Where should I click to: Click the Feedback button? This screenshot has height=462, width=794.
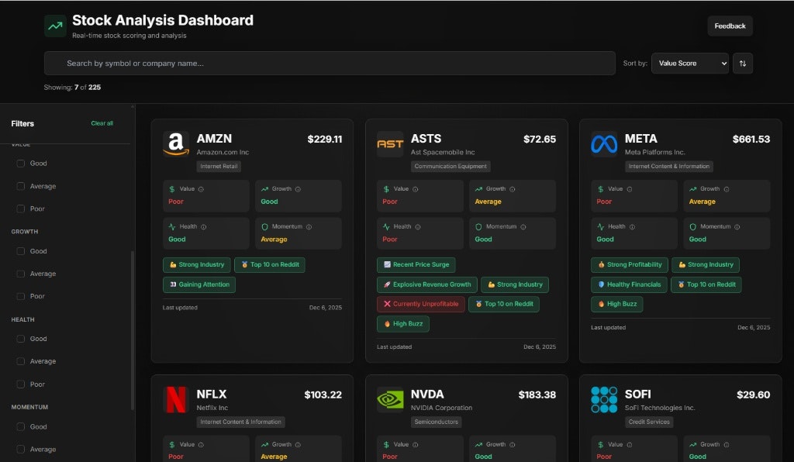pyautogui.click(x=730, y=26)
